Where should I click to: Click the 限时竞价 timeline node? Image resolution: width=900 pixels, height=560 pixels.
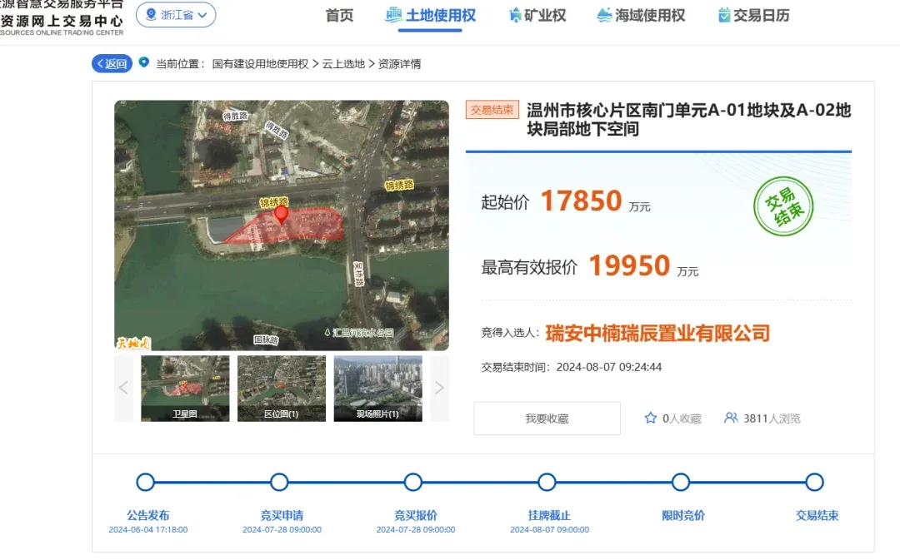tap(681, 482)
